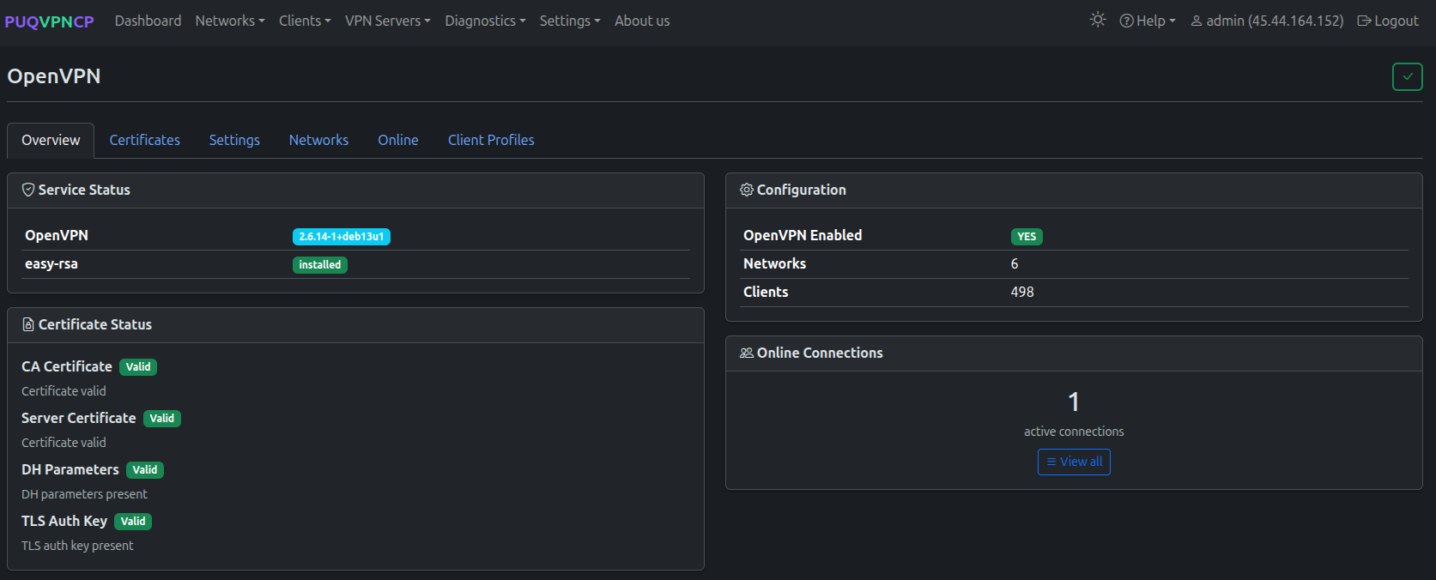Click the Clients count value 498
This screenshot has height=580, width=1436.
point(1022,292)
